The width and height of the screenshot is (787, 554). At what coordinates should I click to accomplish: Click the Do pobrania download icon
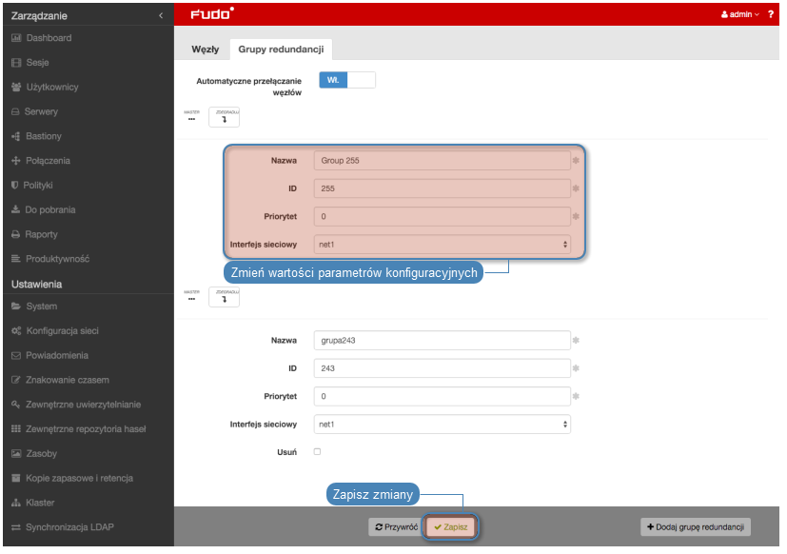15,210
